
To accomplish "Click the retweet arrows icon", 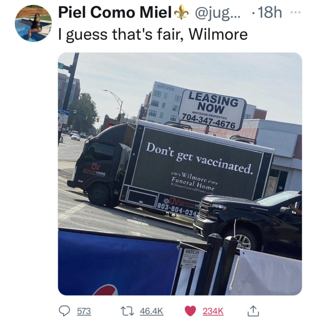I will pyautogui.click(x=127, y=311).
